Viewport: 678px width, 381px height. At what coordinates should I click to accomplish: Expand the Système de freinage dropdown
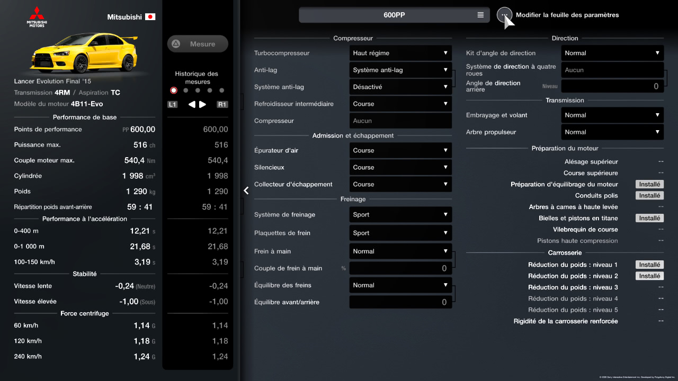pos(400,215)
